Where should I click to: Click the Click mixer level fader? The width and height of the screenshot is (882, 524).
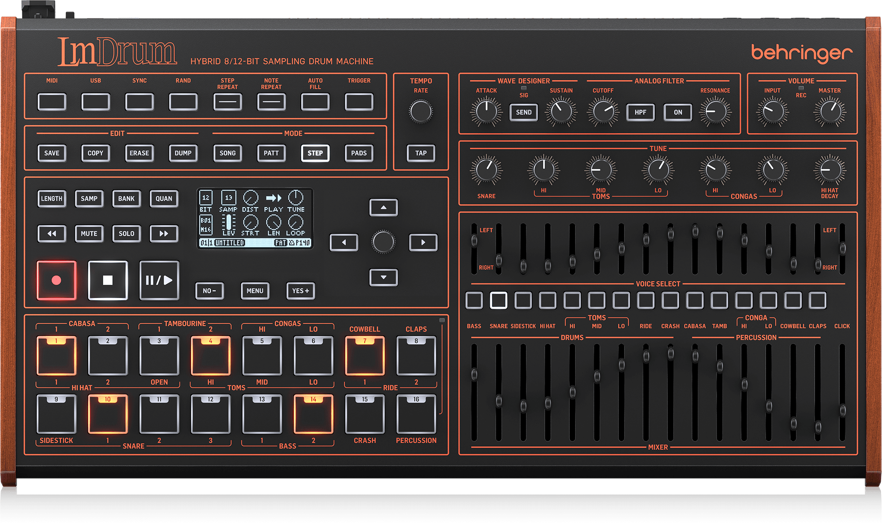point(843,411)
